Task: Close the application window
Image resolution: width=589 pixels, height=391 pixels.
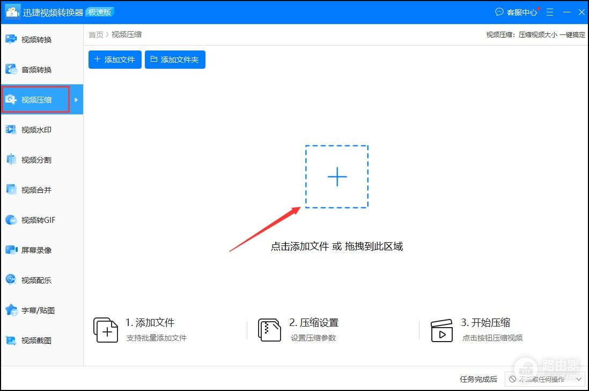Action: point(581,12)
